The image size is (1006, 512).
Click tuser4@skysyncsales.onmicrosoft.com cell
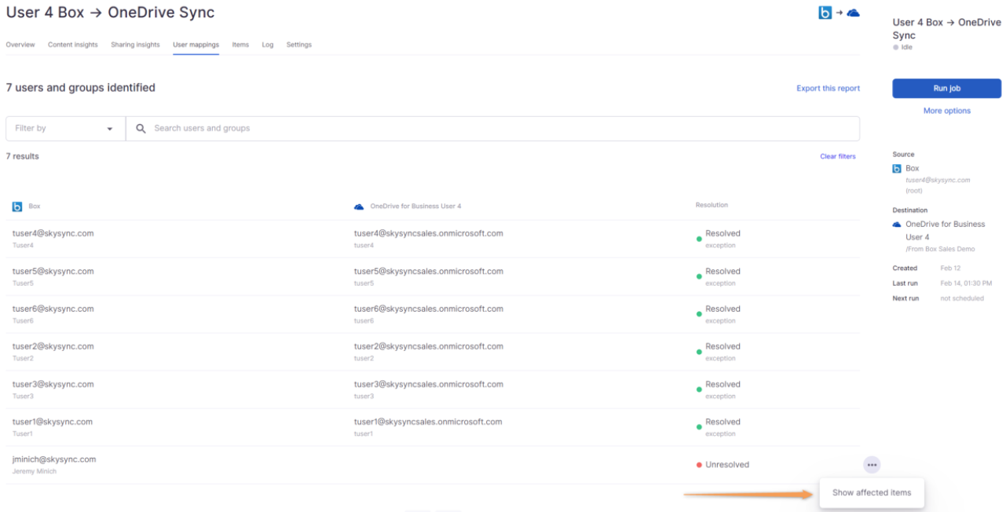[428, 233]
